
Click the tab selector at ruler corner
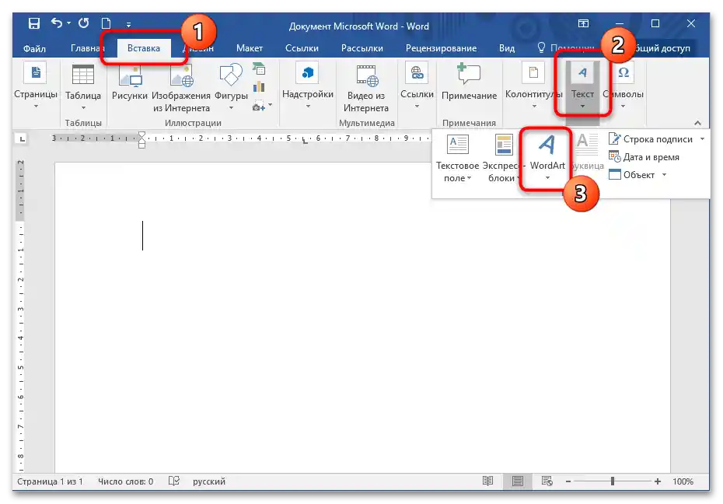point(22,138)
